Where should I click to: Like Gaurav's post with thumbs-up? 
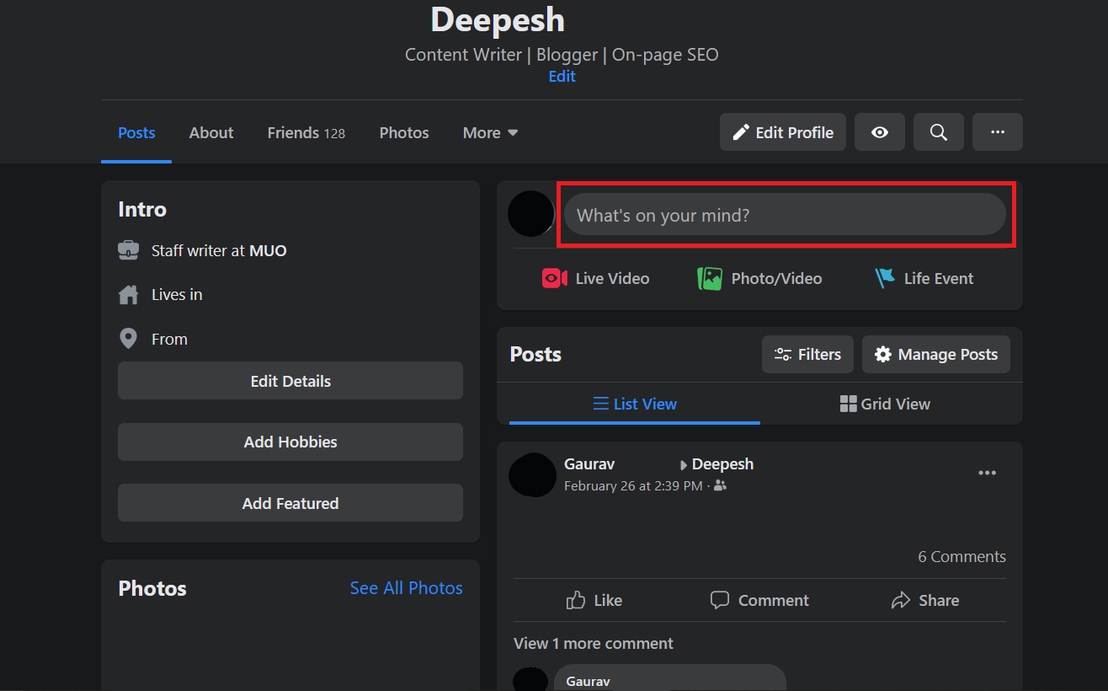pyautogui.click(x=594, y=600)
